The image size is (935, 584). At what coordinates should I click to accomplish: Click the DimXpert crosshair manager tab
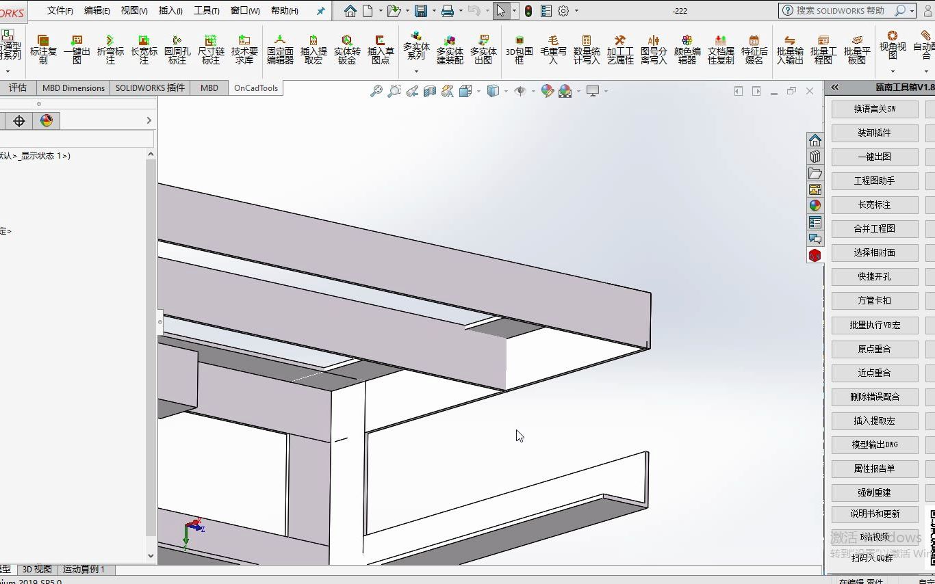click(19, 121)
